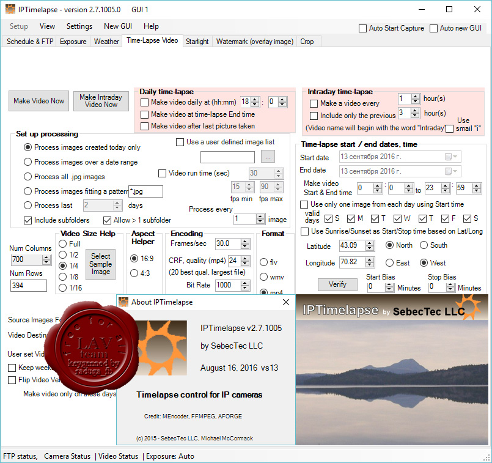Switch to Exposure tab

pyautogui.click(x=73, y=42)
